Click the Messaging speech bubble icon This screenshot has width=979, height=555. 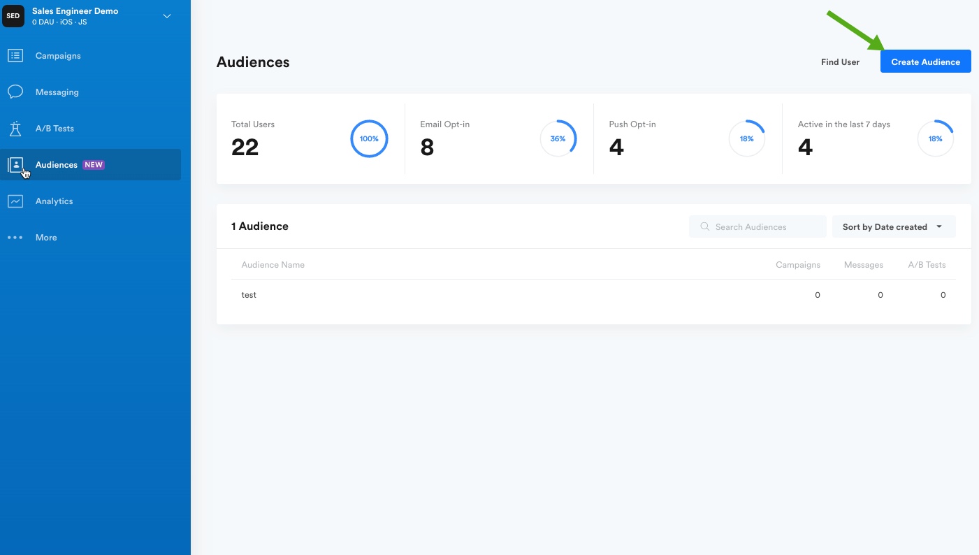coord(15,92)
